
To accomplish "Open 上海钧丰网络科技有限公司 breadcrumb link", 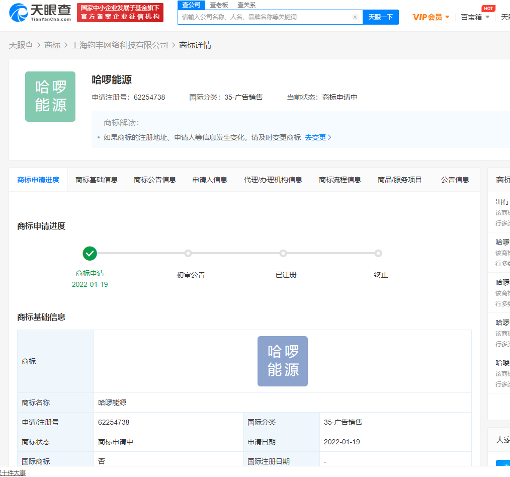I will click(120, 45).
